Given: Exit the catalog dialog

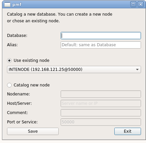Looking at the screenshot, I should click(128, 131).
